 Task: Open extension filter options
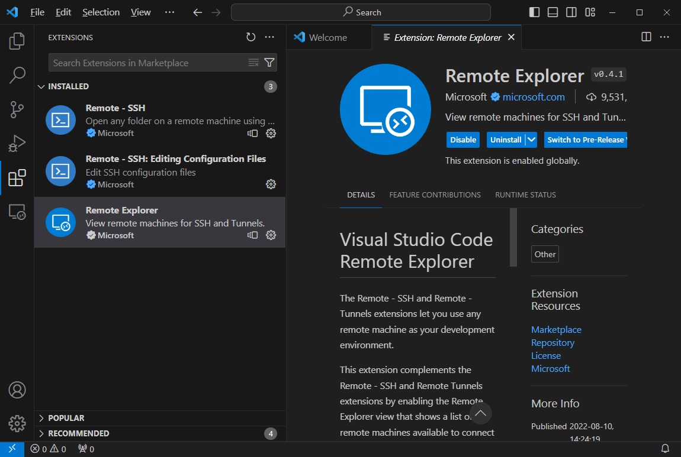point(269,63)
